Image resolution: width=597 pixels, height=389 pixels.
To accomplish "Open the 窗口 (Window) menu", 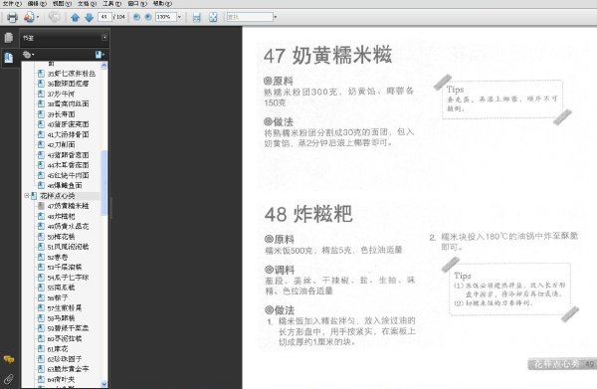I will click(x=137, y=3).
